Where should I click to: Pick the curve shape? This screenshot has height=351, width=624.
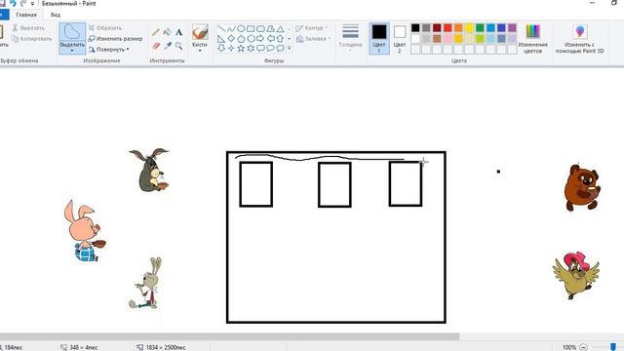coord(231,28)
